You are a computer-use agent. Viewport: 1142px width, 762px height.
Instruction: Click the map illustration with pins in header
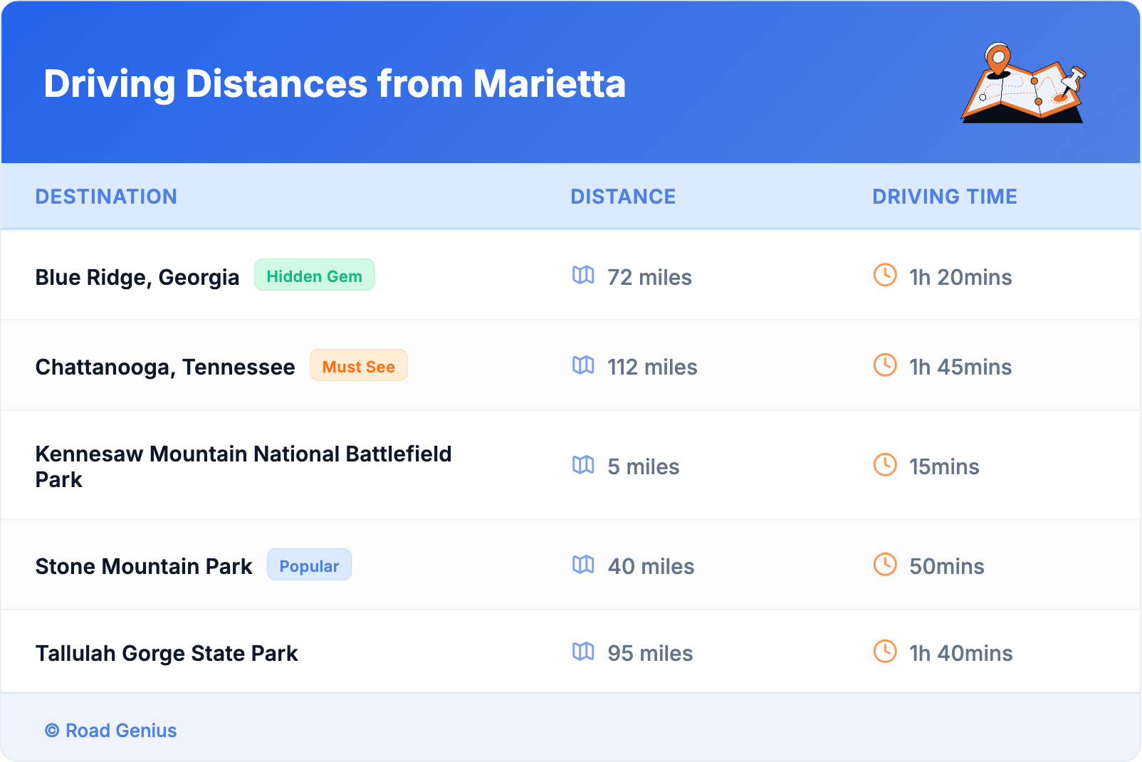point(1024,83)
